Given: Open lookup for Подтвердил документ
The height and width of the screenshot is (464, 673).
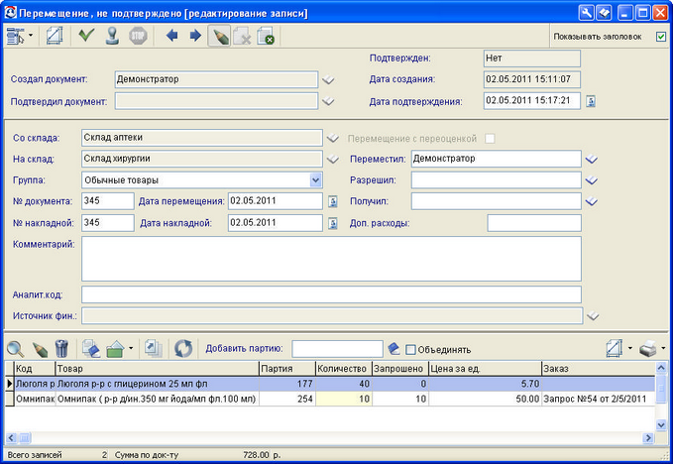Looking at the screenshot, I should click(x=328, y=101).
